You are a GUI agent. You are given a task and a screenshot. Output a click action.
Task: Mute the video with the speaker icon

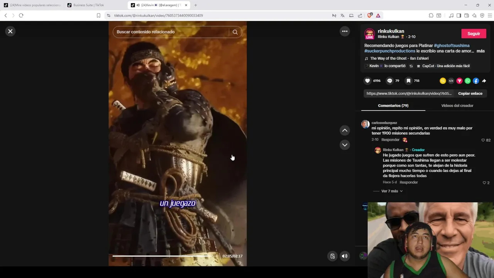pos(345,256)
